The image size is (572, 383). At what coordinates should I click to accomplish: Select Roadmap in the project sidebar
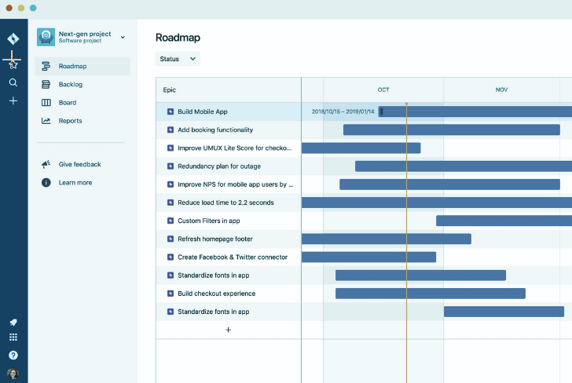pyautogui.click(x=72, y=67)
